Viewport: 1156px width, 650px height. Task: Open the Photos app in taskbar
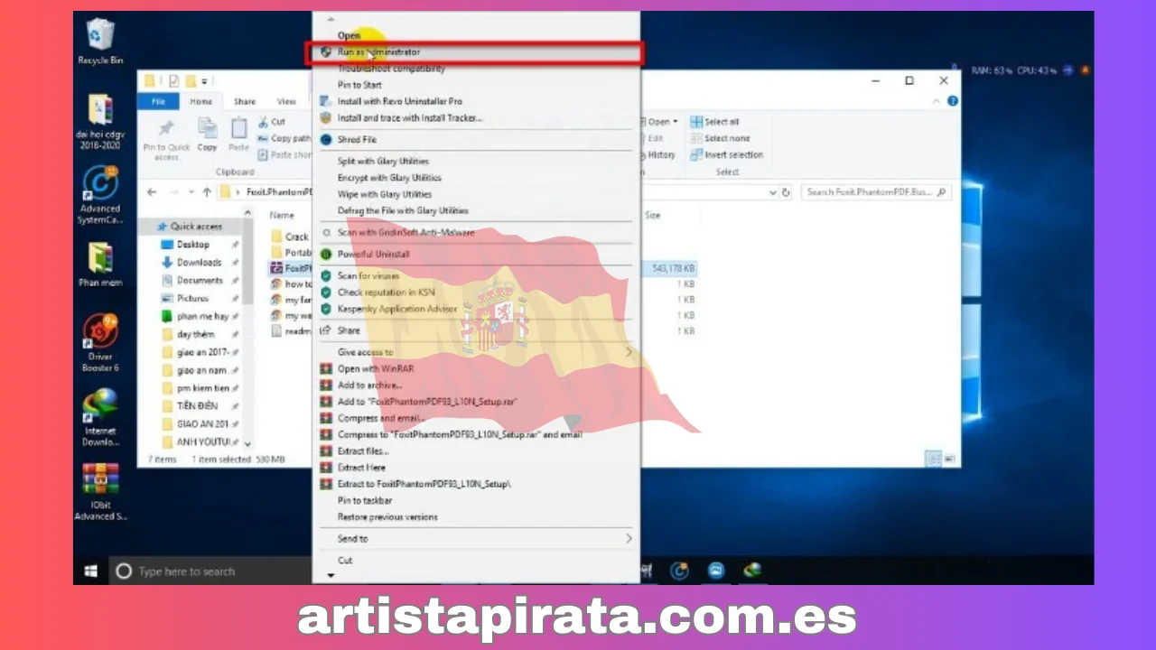tap(716, 571)
